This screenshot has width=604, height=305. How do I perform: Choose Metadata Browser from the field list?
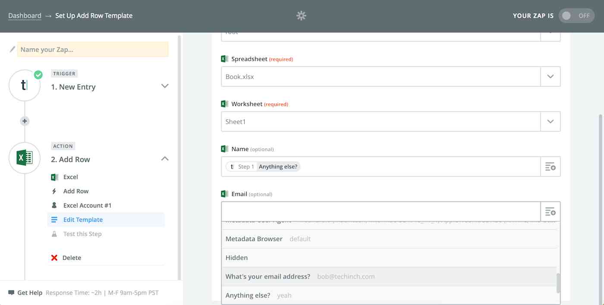pyautogui.click(x=389, y=239)
